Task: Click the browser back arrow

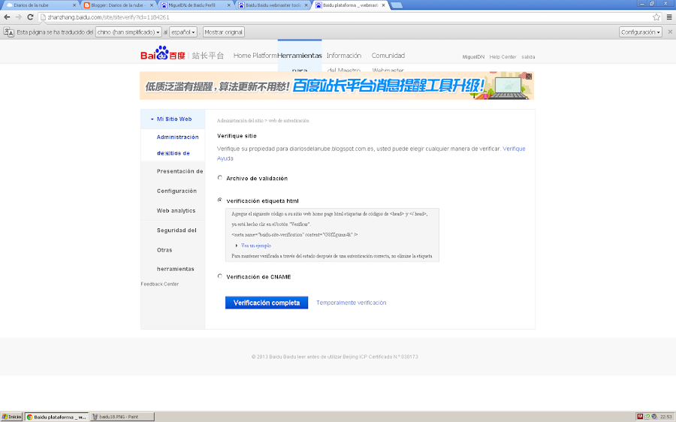Action: [x=7, y=17]
